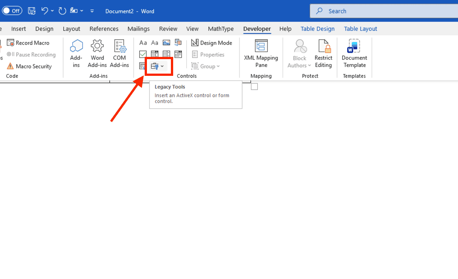The image size is (458, 279).
Task: Insert Drop-Down List content control
Action: (166, 54)
